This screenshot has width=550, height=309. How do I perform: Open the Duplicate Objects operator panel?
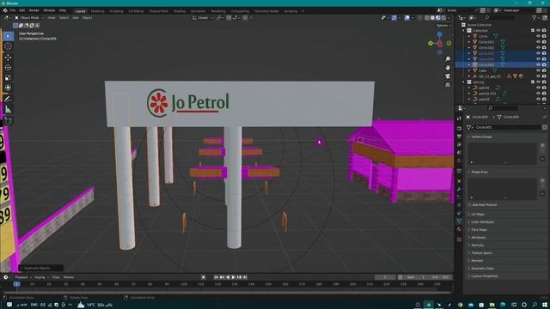(x=40, y=268)
